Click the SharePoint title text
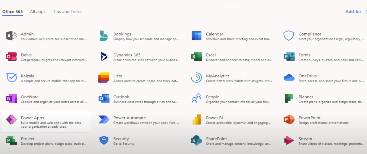 pos(216,139)
